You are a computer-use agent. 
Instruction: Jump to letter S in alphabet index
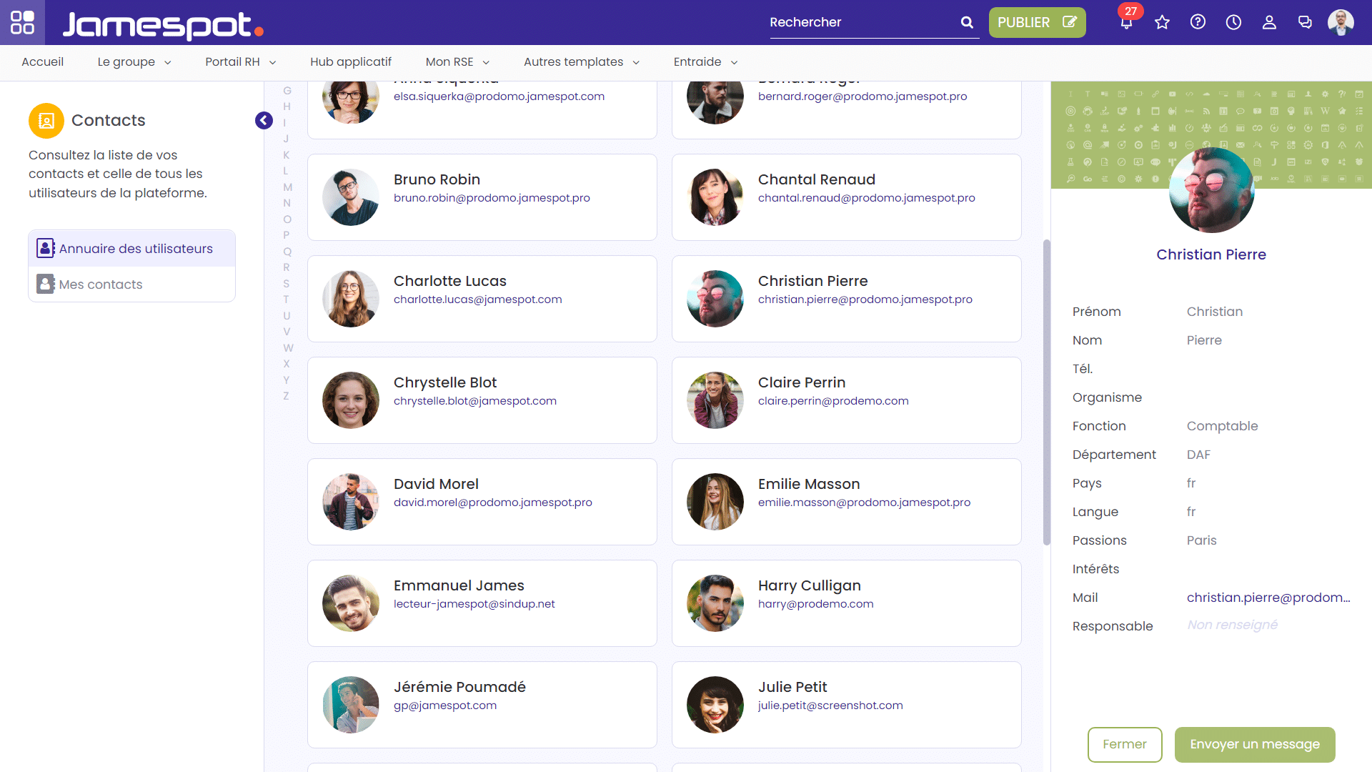tap(287, 284)
